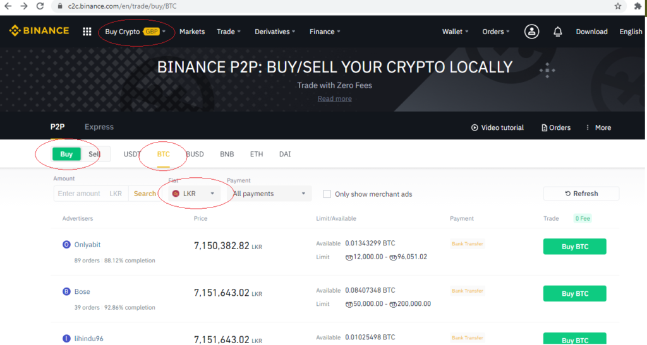Click the Enter amount input field

click(80, 194)
